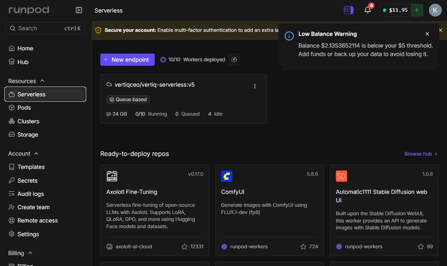
Task: Click the axolotl-ai-cloud author icon
Action: point(110,247)
